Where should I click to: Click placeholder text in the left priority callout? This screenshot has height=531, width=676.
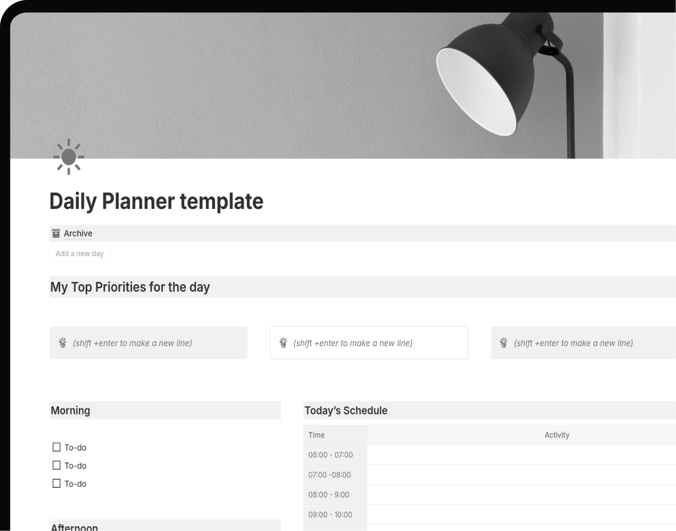[x=133, y=343]
